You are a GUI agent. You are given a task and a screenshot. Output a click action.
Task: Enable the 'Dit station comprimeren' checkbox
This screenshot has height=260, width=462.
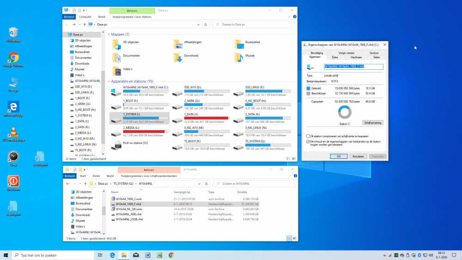point(308,136)
